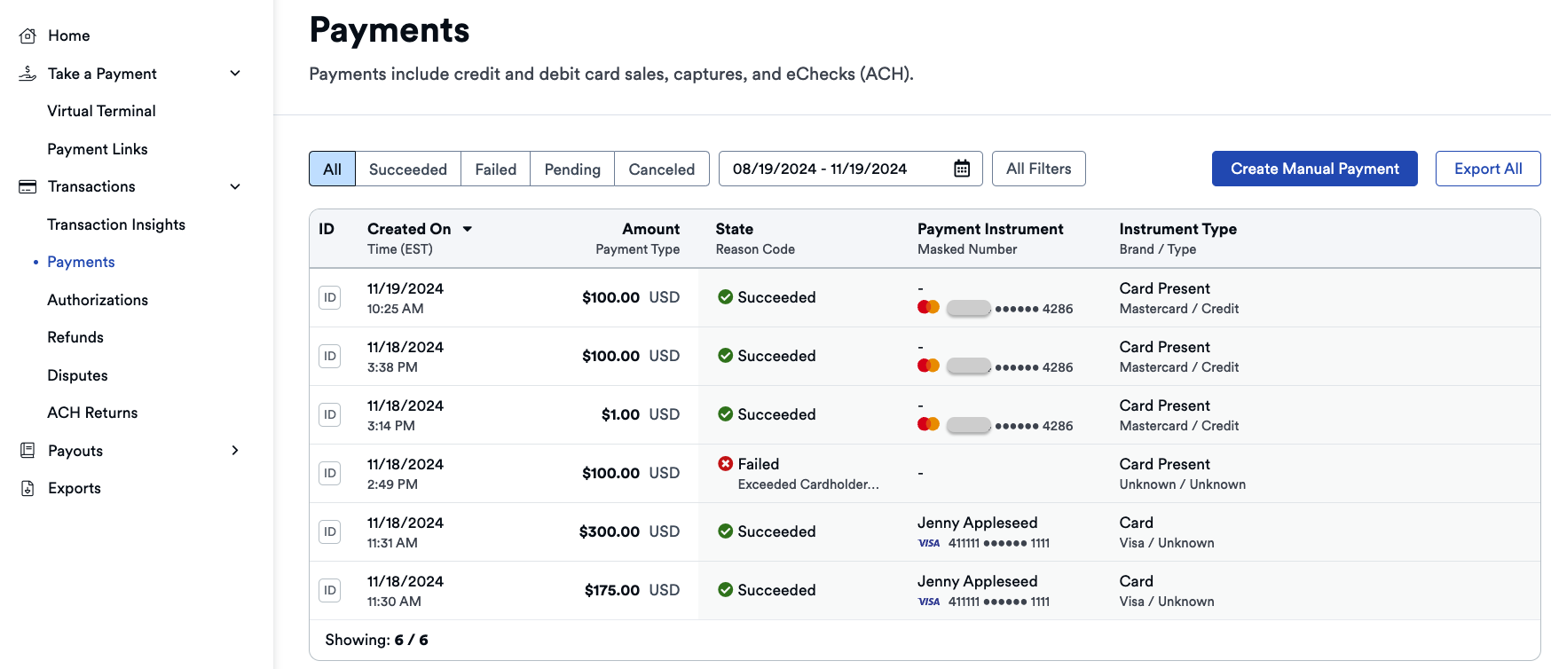This screenshot has height=669, width=1551.
Task: Open the calendar date picker icon
Action: coord(962,169)
